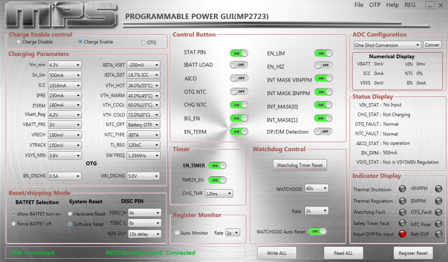This screenshot has height=262, width=448.
Task: Select Force BATFET off option
Action: [x=13, y=224]
